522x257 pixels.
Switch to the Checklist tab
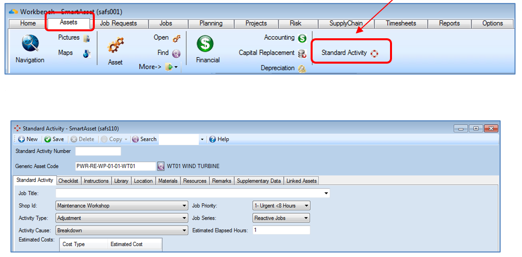tap(68, 180)
